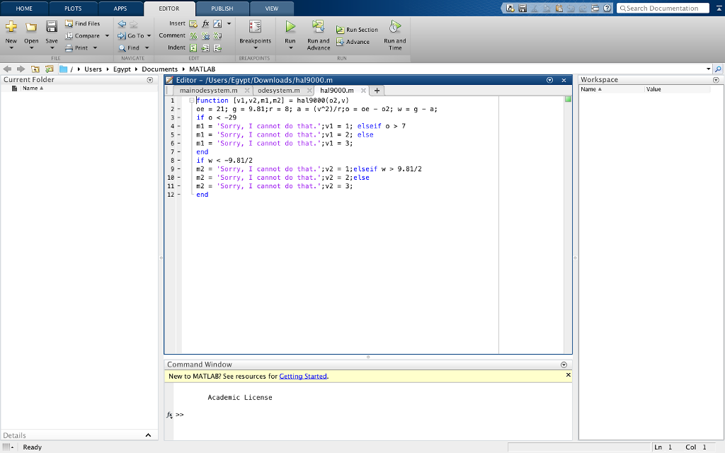The height and width of the screenshot is (453, 725).
Task: Open Workspace panel actions menu
Action: 716,80
